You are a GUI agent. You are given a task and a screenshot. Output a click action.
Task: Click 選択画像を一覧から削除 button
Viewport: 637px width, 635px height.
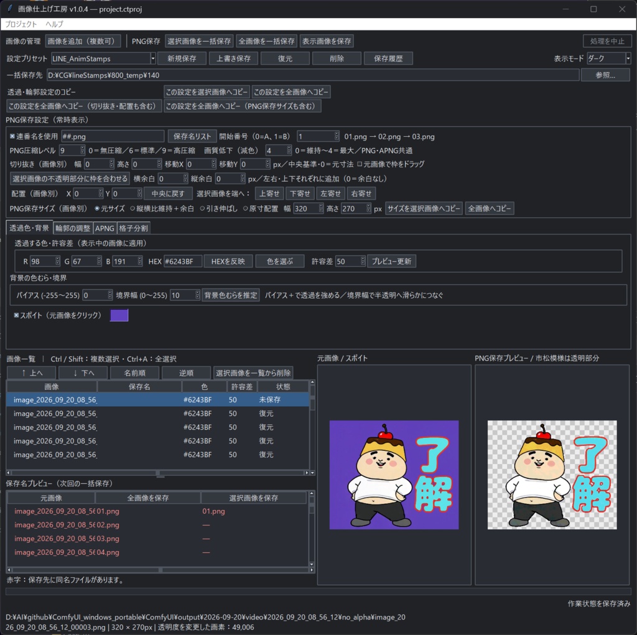254,373
